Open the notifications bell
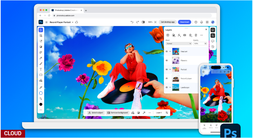The height and width of the screenshot is (138, 253). pos(201,22)
